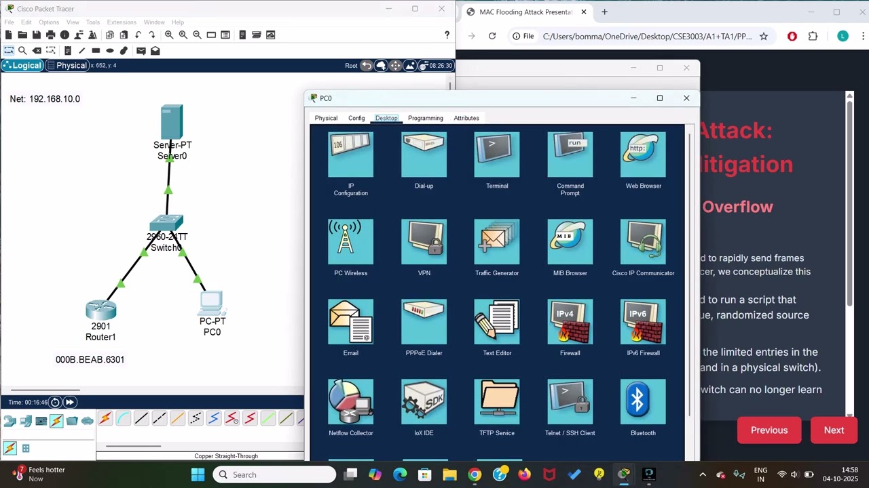This screenshot has width=869, height=488.
Task: Click Power Cycle Devices reset button
Action: coord(55,402)
